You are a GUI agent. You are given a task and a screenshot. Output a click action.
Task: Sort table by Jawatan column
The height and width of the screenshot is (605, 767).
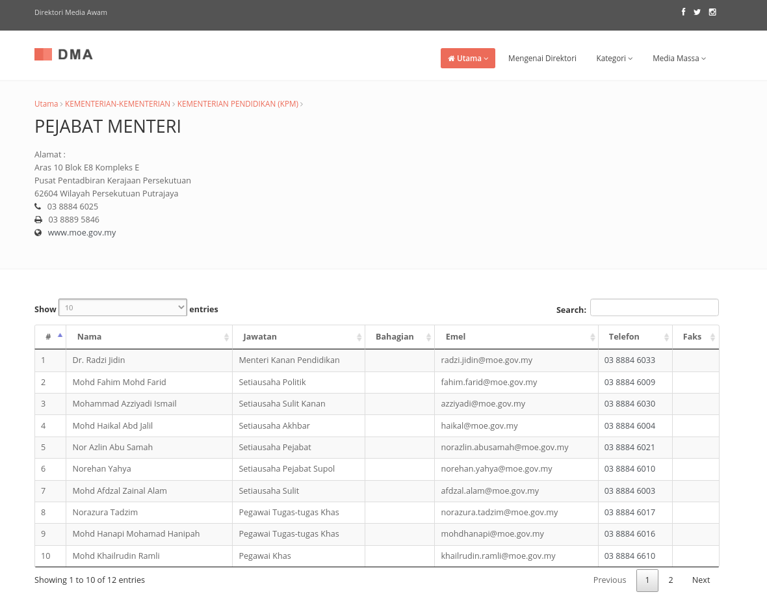tap(299, 337)
